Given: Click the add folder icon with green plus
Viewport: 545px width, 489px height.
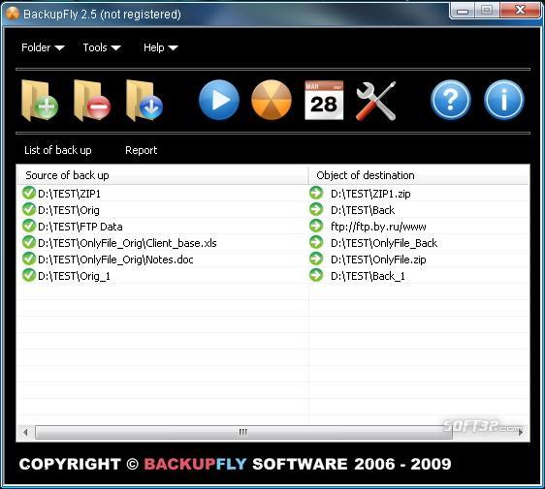Looking at the screenshot, I should coord(40,101).
